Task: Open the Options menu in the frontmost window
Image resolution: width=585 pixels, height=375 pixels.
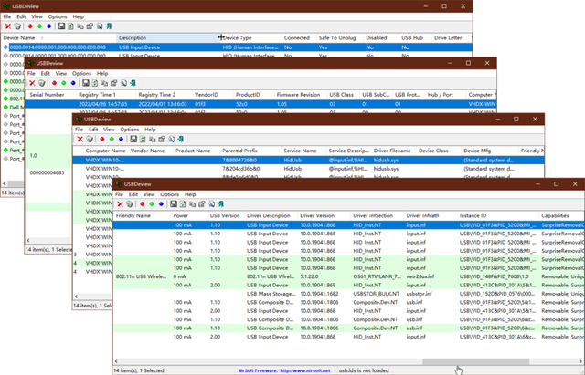Action: [x=169, y=194]
